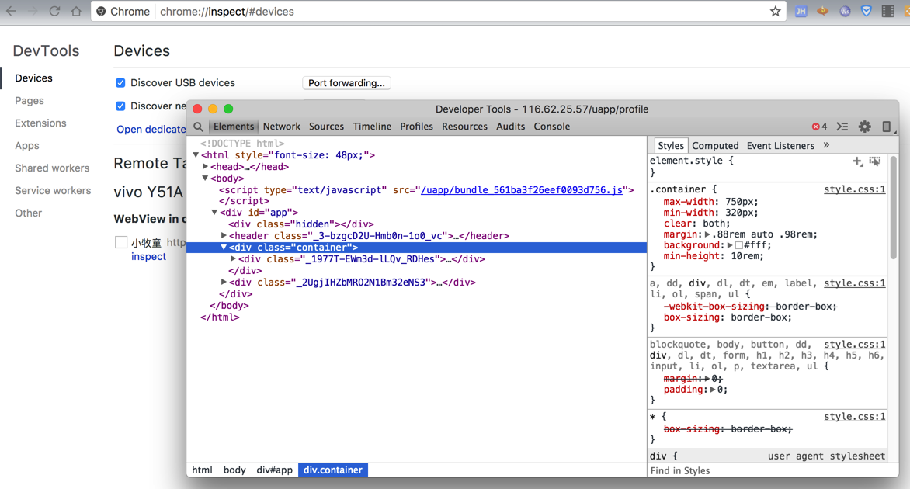This screenshot has height=489, width=910.
Task: Open the orange extension icon
Action: click(x=823, y=11)
